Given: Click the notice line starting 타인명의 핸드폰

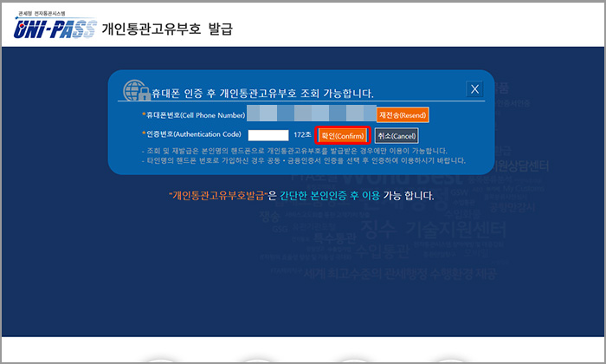Looking at the screenshot, I should coord(304,160).
